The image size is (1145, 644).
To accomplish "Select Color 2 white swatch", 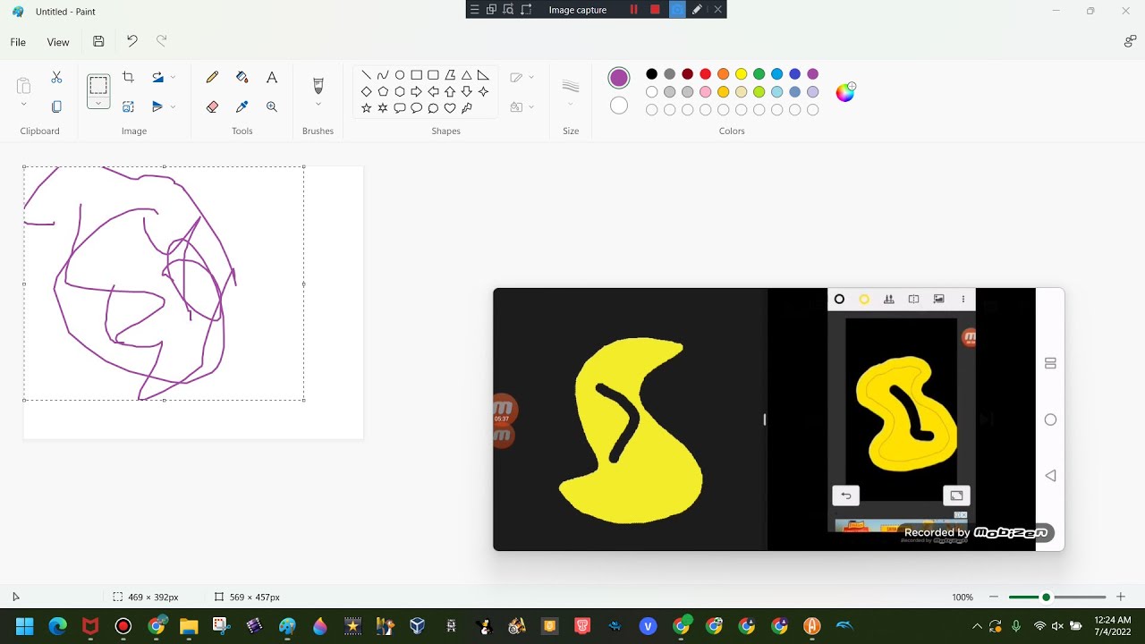I will (619, 106).
